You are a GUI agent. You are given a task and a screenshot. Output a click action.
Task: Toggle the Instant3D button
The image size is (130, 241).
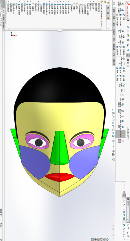[x=120, y=134]
